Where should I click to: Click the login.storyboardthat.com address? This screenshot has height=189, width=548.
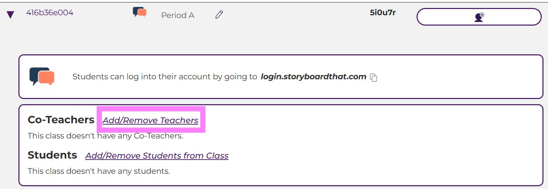pyautogui.click(x=313, y=76)
